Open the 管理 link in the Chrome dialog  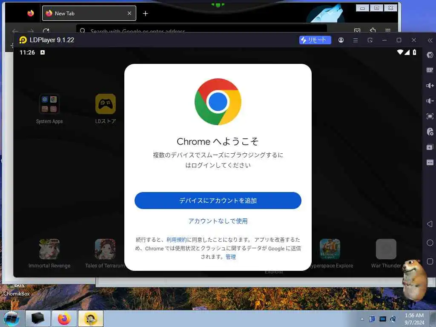[x=230, y=257]
